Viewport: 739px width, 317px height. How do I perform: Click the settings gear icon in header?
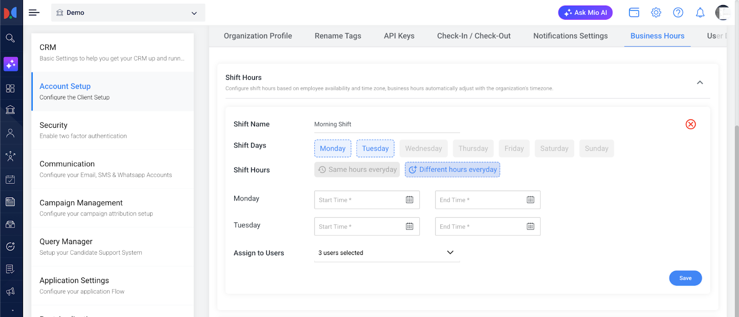[x=656, y=13]
